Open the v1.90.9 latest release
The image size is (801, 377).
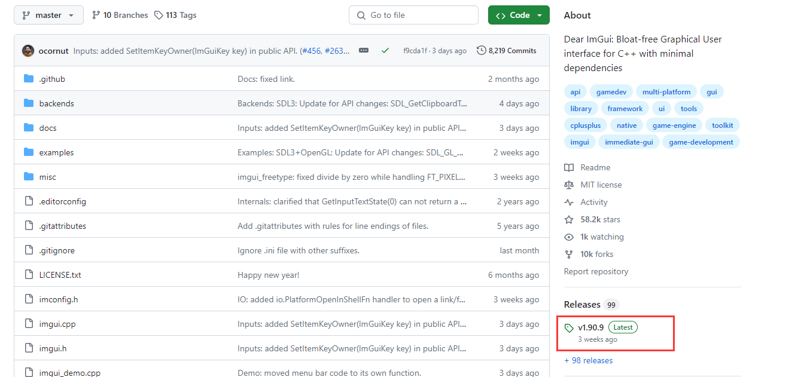590,327
